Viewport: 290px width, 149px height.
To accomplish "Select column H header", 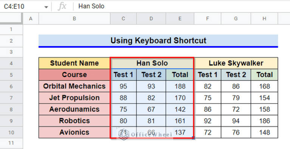I will click(264, 19).
